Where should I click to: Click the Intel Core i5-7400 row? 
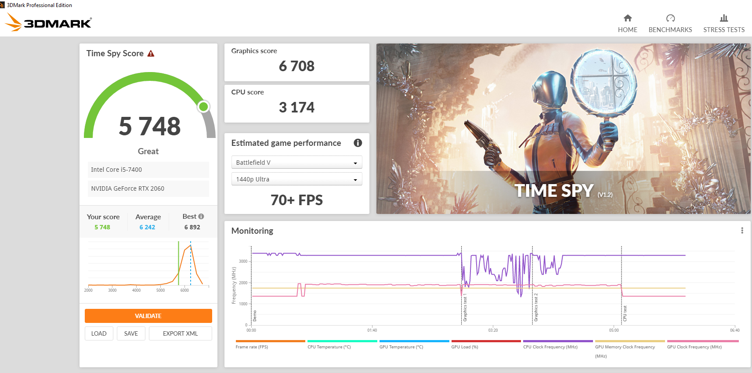[x=148, y=170]
